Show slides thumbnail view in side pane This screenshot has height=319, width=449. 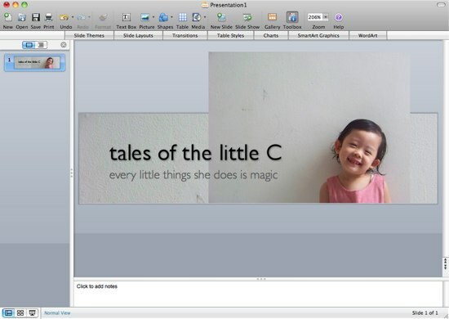pyautogui.click(x=29, y=45)
